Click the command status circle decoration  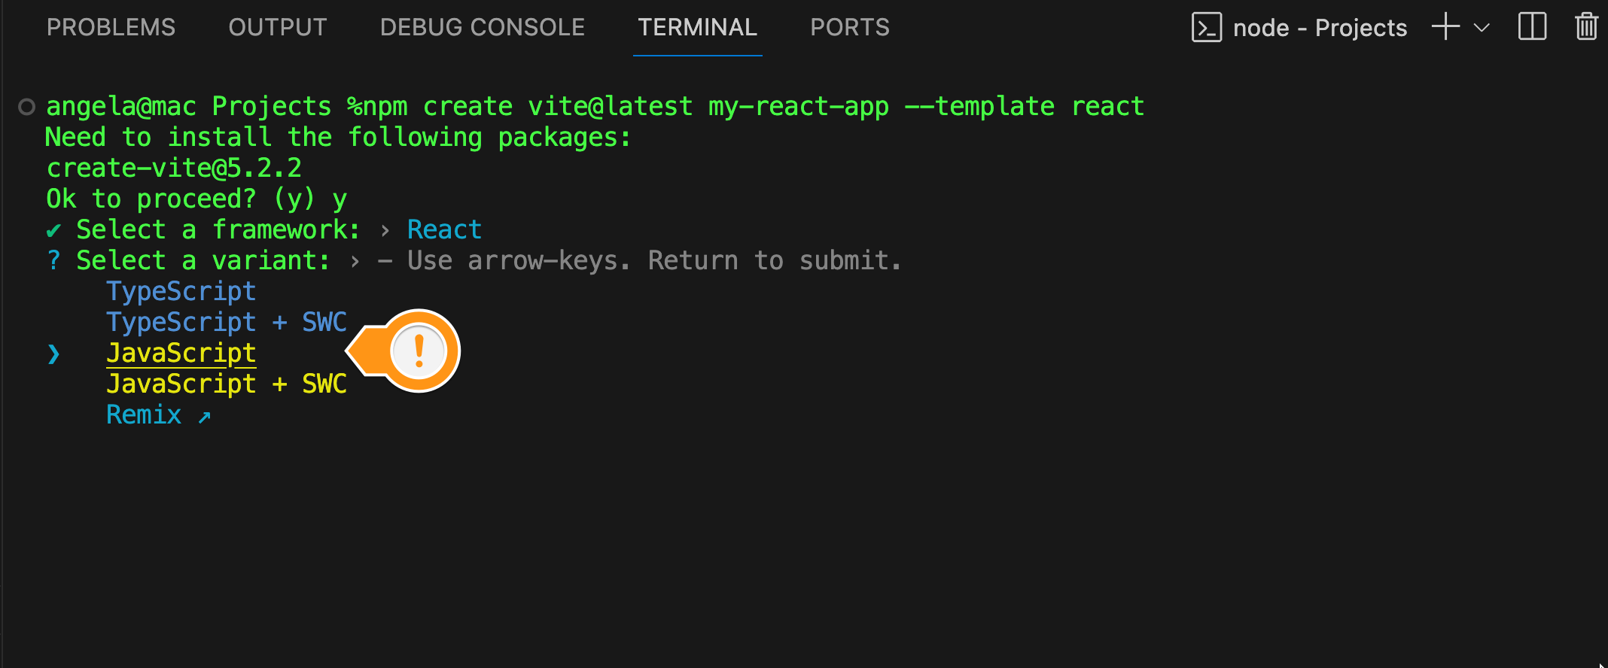[x=27, y=107]
